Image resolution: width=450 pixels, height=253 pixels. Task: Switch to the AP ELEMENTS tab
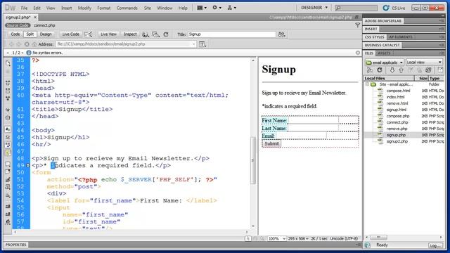[401, 37]
